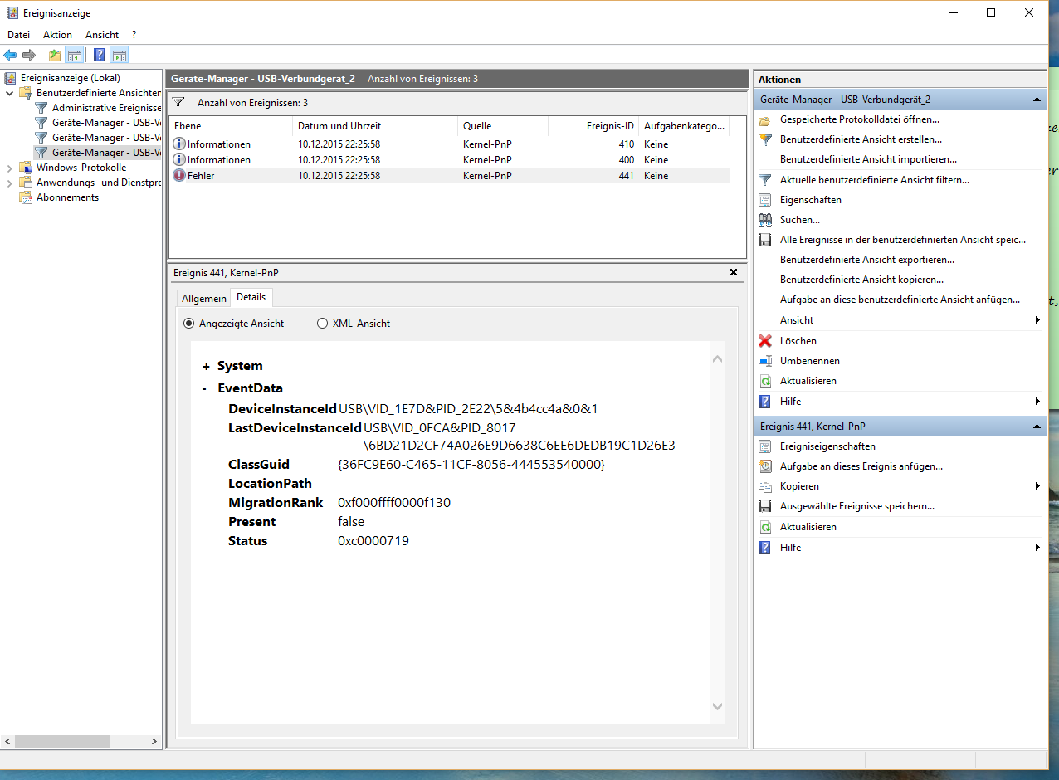Open the Aktion menu
This screenshot has width=1059, height=780.
[57, 35]
